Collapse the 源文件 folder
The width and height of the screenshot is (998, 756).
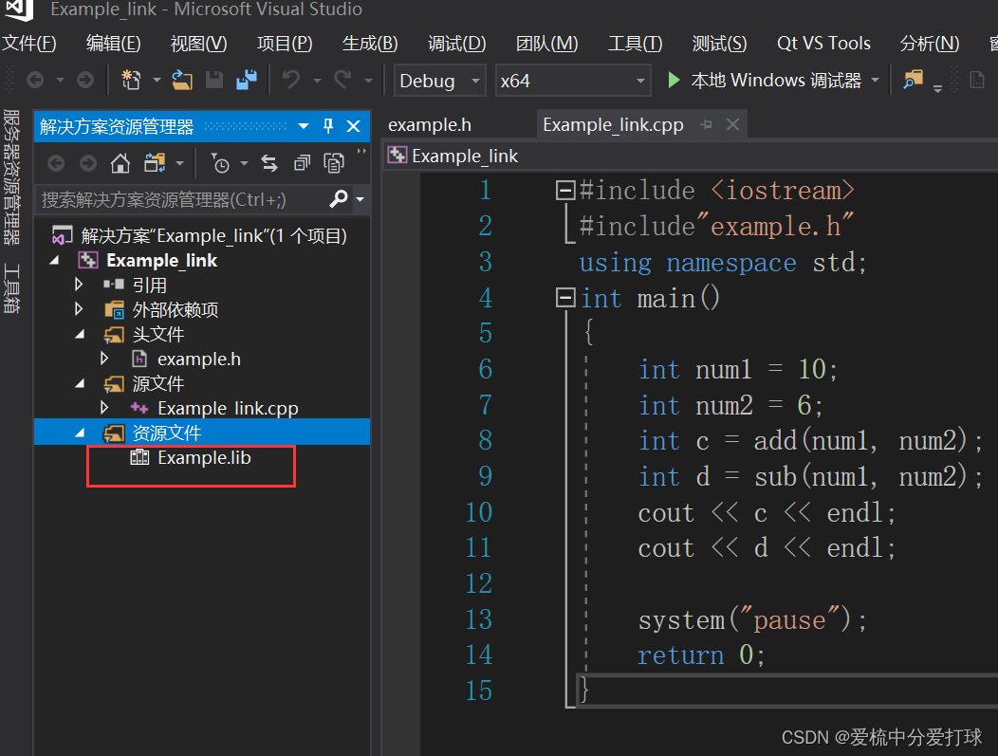tap(80, 384)
